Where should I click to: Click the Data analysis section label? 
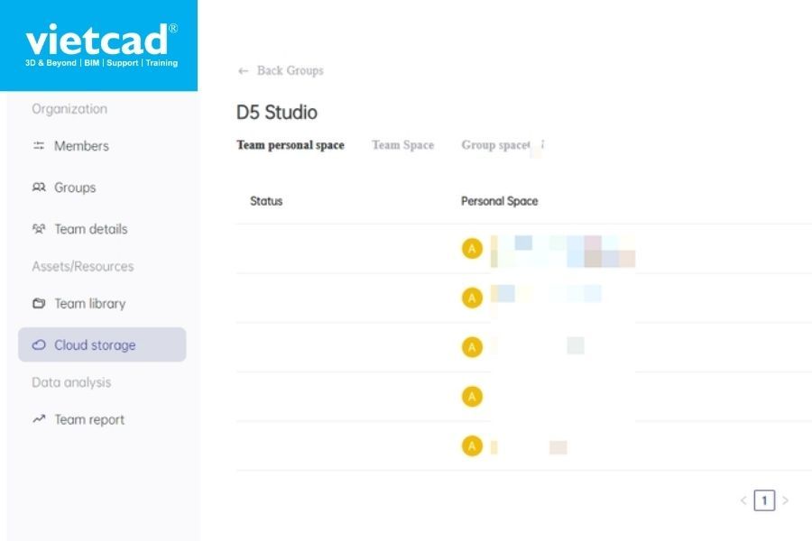point(71,382)
